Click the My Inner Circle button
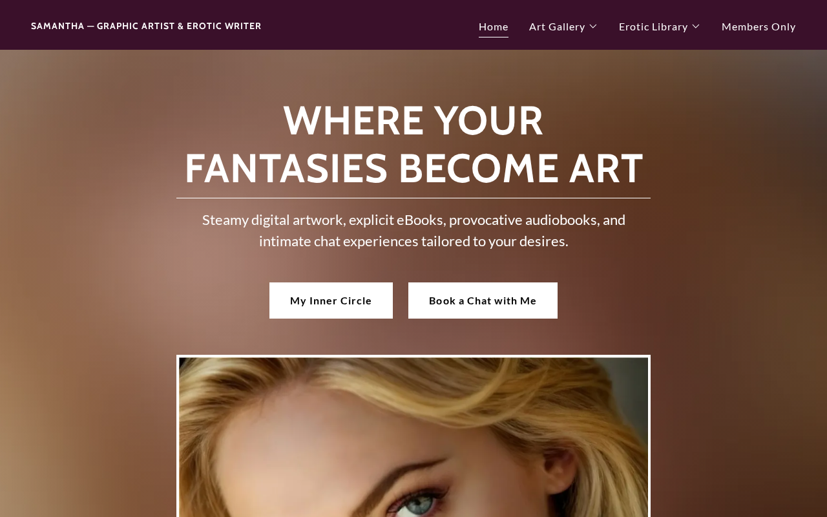 331,301
